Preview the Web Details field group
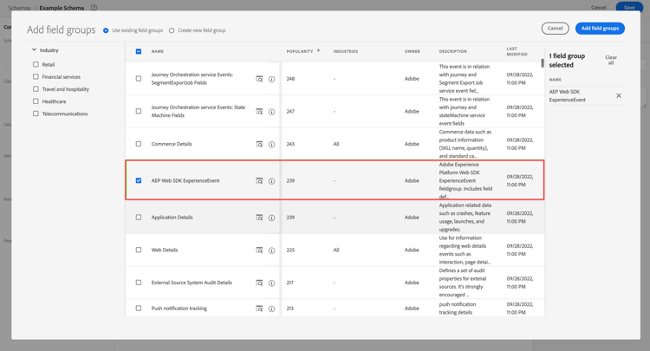This screenshot has height=351, width=650. point(259,250)
